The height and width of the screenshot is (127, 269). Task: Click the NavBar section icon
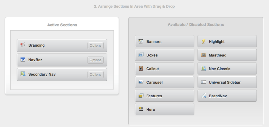(x=23, y=60)
